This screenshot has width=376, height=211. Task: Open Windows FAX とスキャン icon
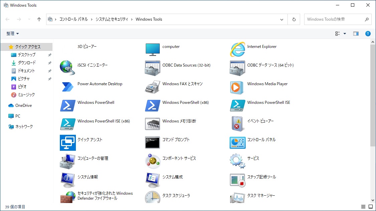pos(152,87)
